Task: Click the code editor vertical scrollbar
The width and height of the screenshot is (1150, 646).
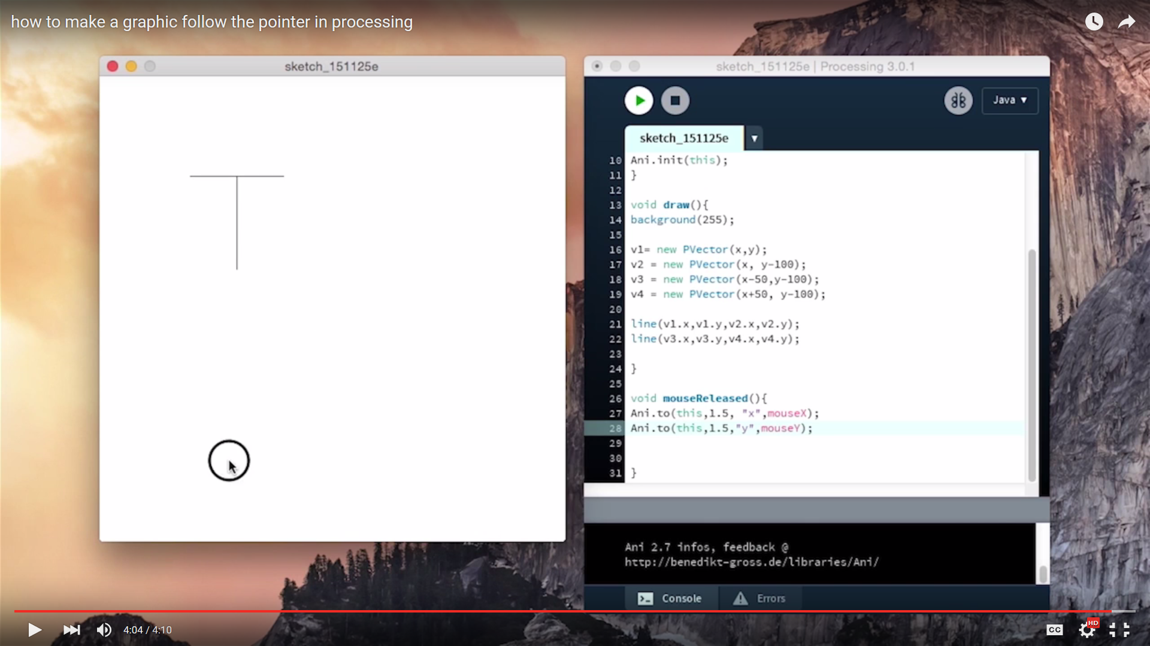Action: (1031, 365)
